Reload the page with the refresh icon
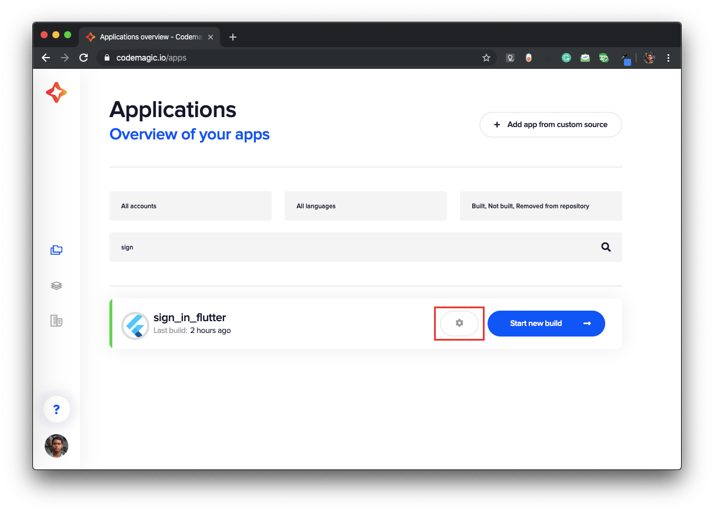Screen dimensions: 714x513 84,58
